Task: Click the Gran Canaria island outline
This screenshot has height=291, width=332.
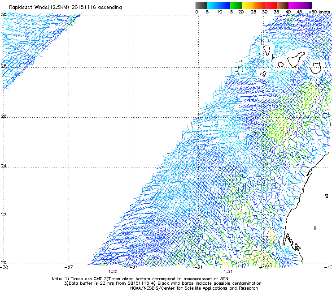Action: (x=316, y=68)
